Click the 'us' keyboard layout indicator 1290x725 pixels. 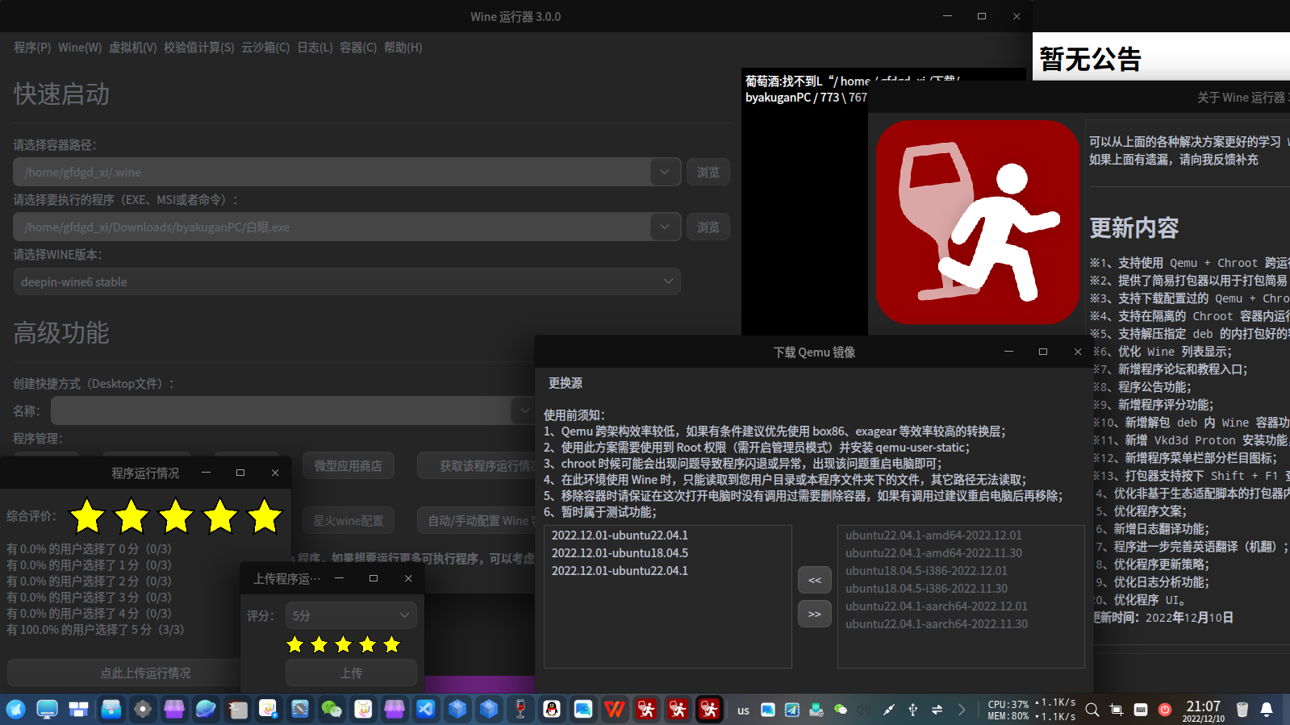[x=743, y=710]
